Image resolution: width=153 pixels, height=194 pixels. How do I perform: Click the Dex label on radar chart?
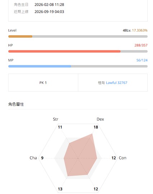tap(100, 119)
